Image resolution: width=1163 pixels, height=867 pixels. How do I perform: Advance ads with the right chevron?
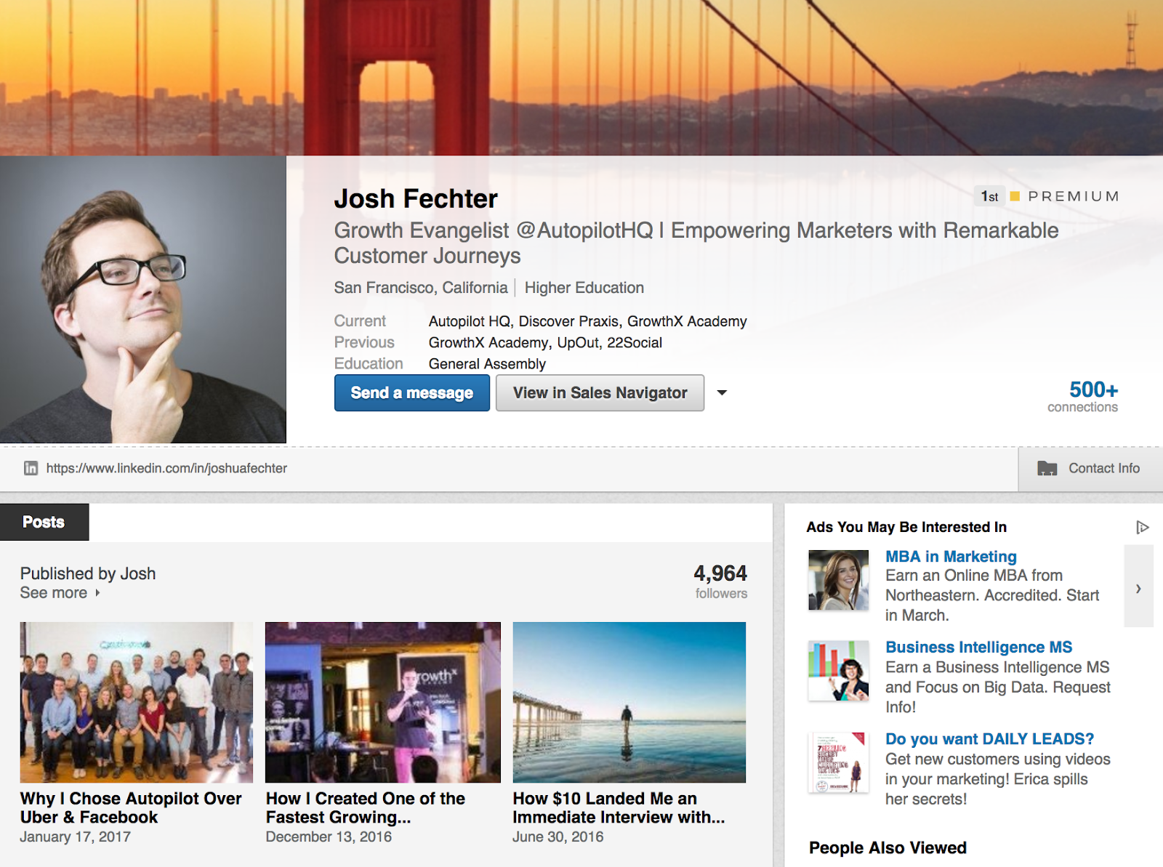pos(1138,586)
